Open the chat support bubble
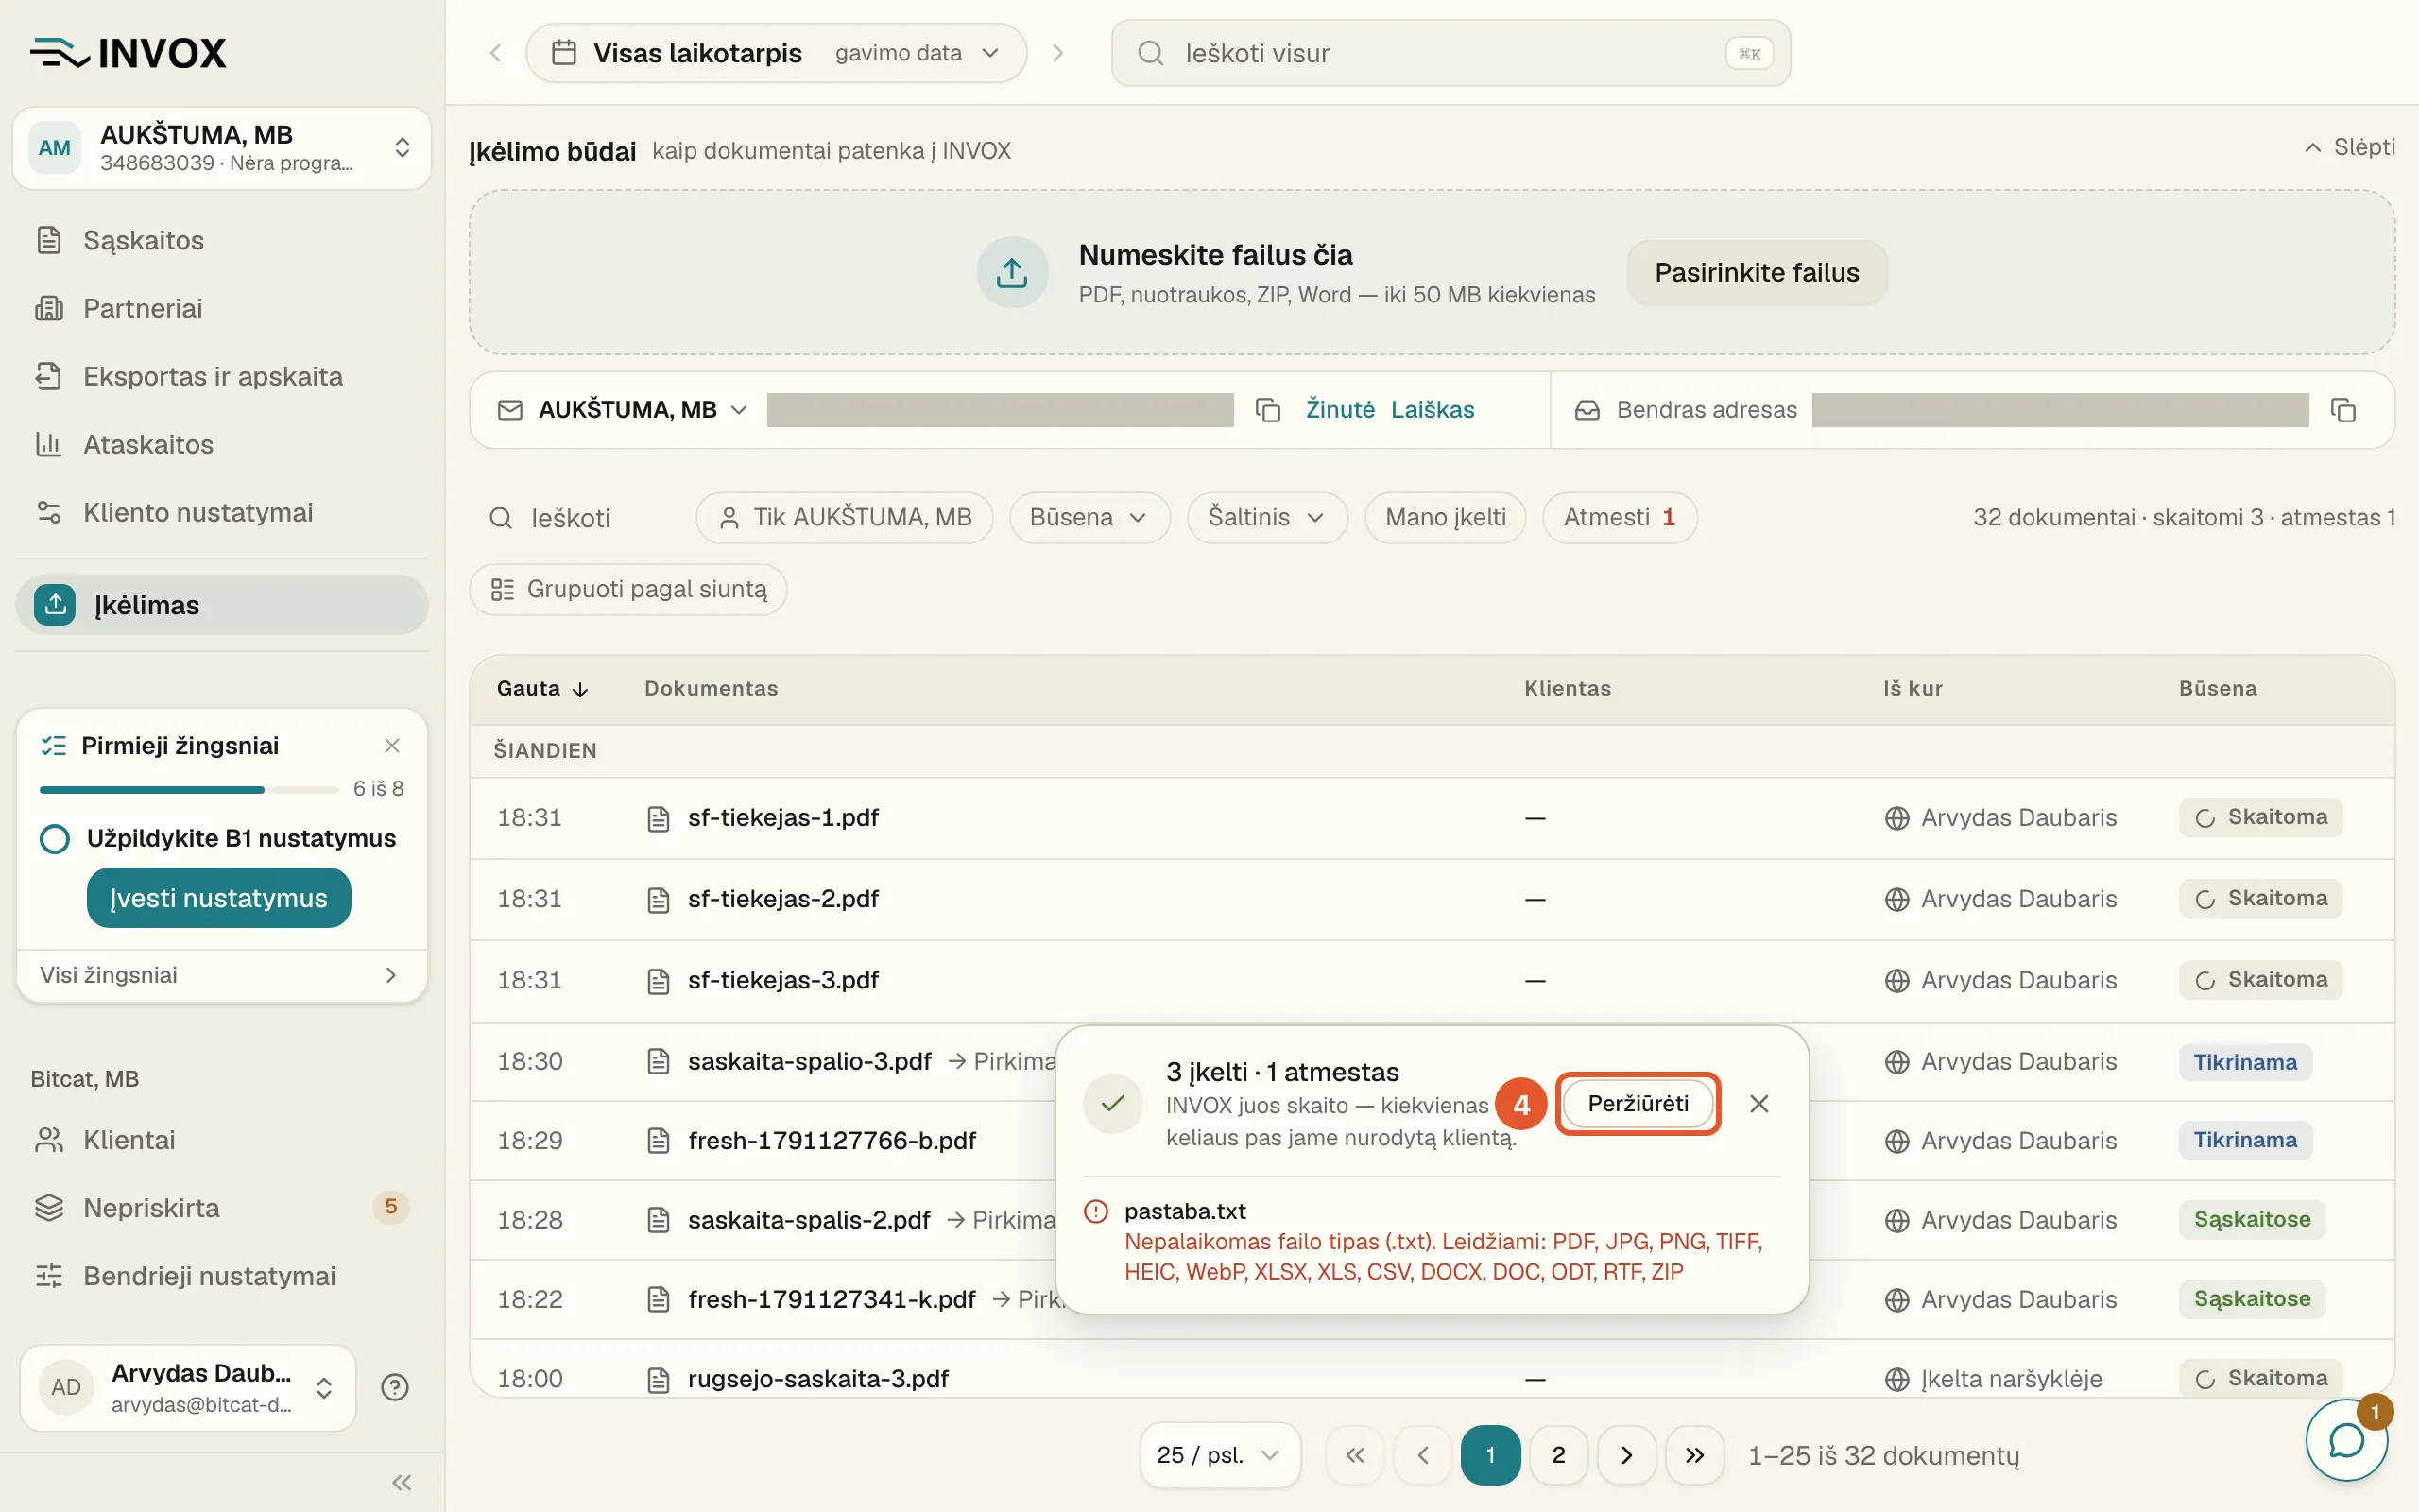Image resolution: width=2419 pixels, height=1512 pixels. [2345, 1440]
